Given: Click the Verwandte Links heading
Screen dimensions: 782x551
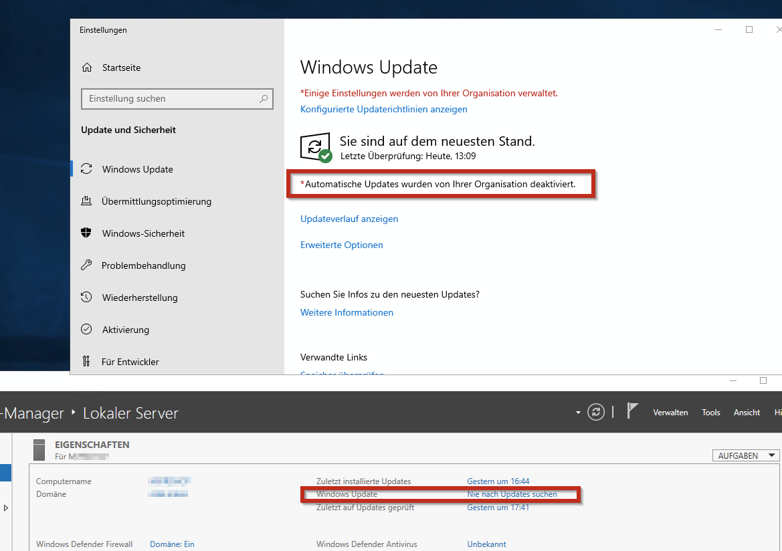Looking at the screenshot, I should tap(334, 358).
